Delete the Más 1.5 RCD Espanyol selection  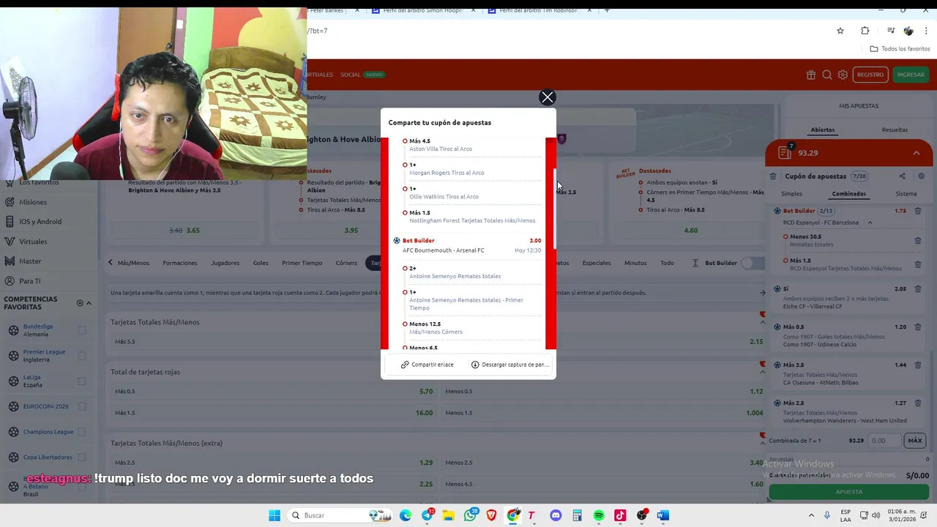[x=917, y=264]
